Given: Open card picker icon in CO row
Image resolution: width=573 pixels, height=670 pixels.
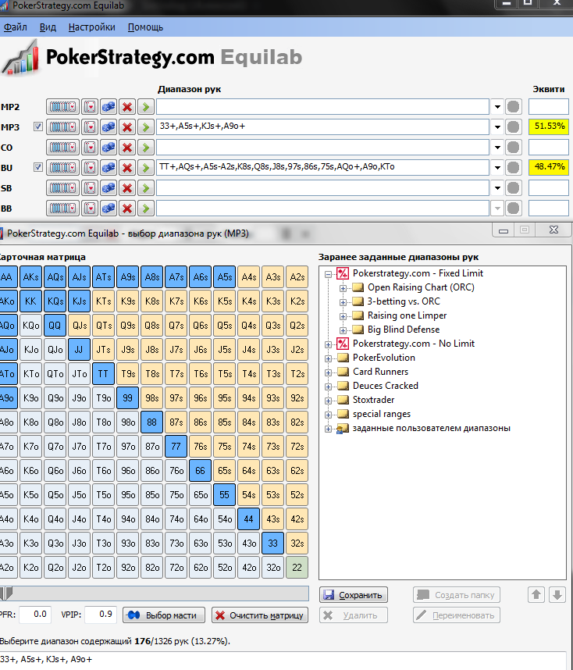Looking at the screenshot, I should click(90, 148).
